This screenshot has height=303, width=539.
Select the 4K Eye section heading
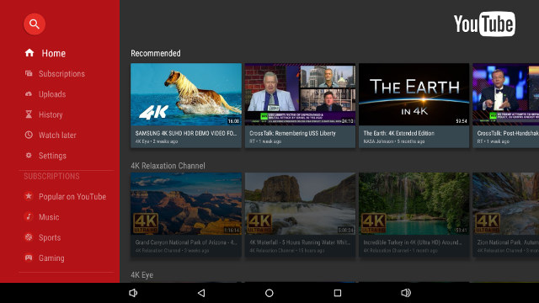142,275
